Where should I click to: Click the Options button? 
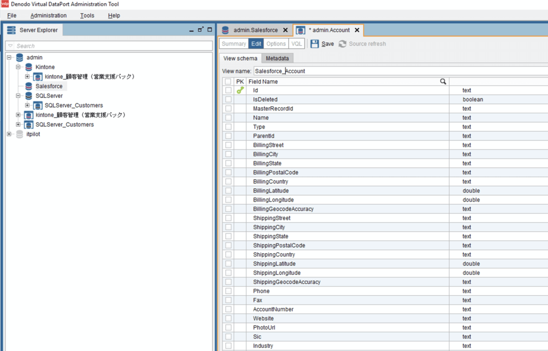coord(276,44)
